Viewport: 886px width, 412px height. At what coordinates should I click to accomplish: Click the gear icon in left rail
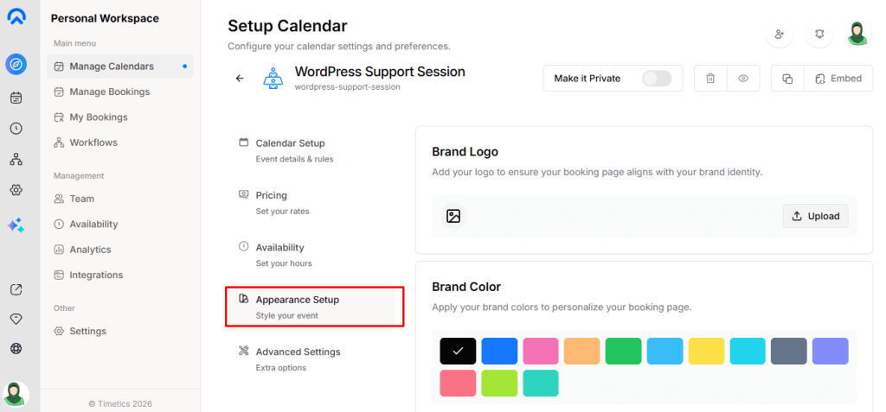[16, 190]
